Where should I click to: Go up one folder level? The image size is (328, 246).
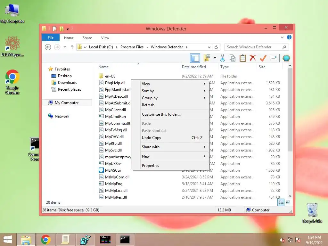[72, 47]
